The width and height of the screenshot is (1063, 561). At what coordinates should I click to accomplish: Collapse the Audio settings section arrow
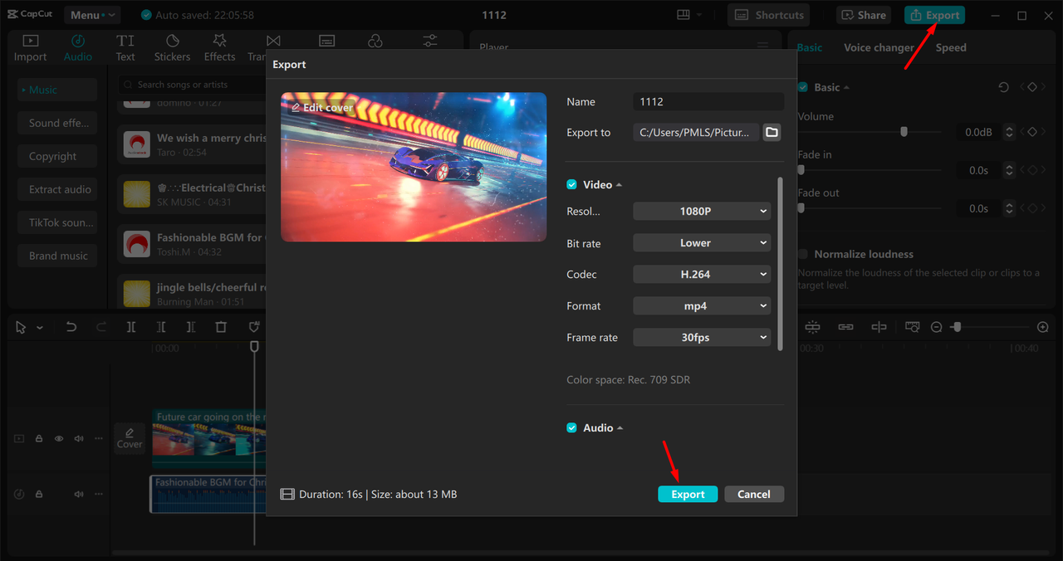tap(620, 428)
